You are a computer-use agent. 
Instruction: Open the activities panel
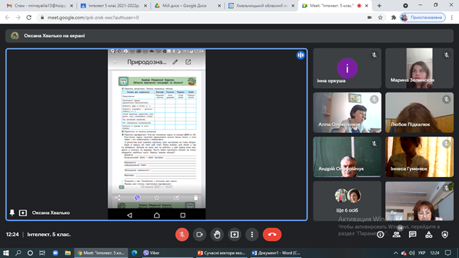coord(428,235)
